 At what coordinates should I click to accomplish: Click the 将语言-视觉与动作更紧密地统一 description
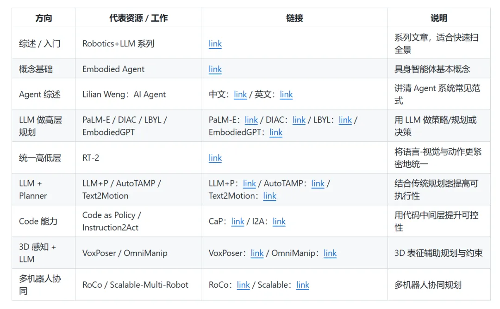coord(439,158)
